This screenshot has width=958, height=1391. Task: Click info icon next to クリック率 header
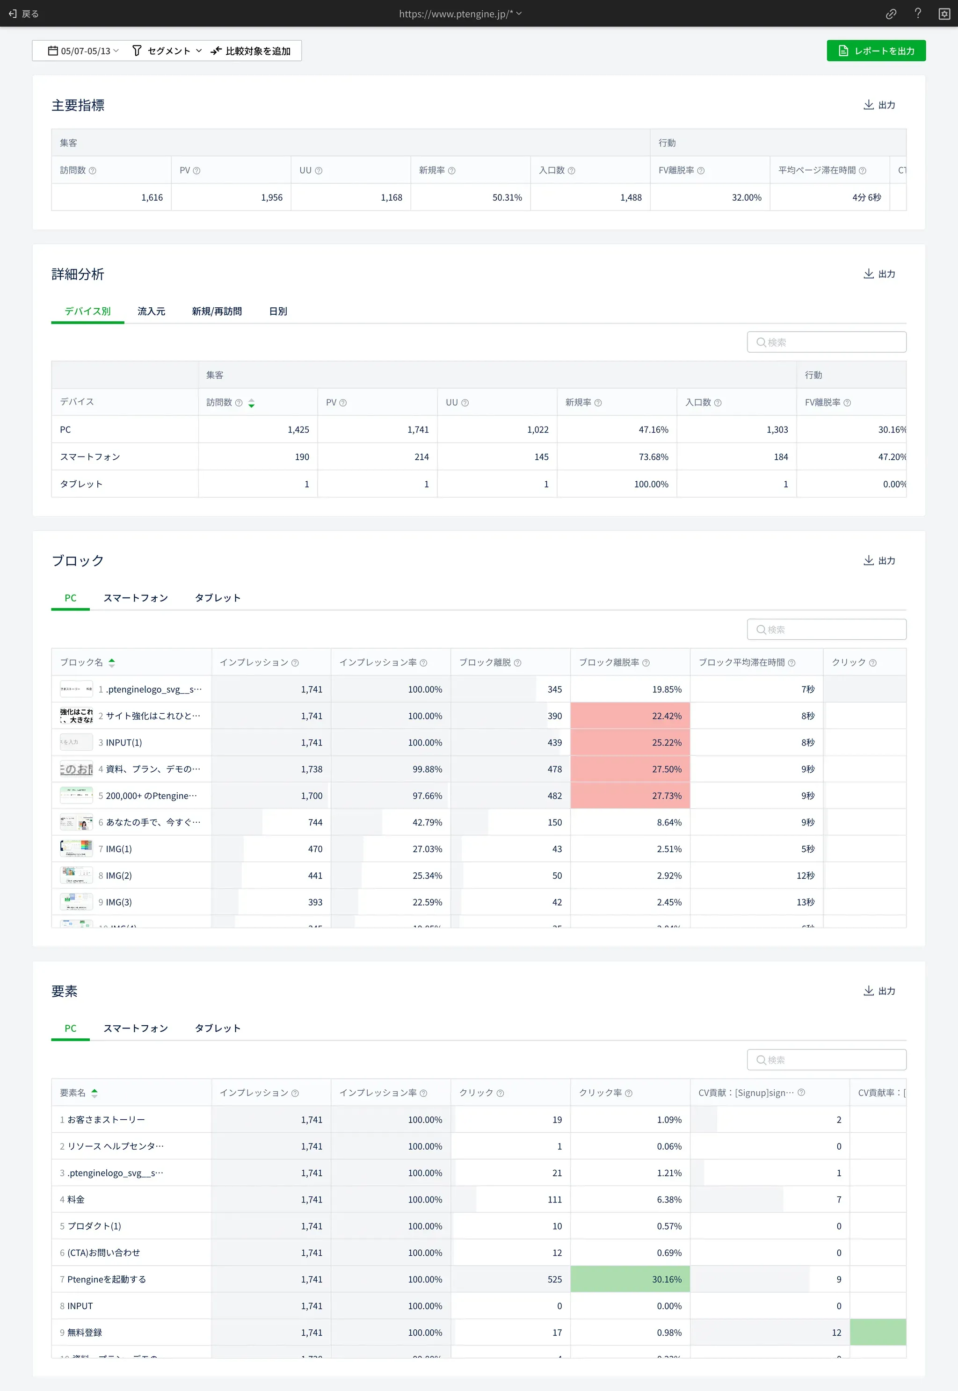point(629,1094)
